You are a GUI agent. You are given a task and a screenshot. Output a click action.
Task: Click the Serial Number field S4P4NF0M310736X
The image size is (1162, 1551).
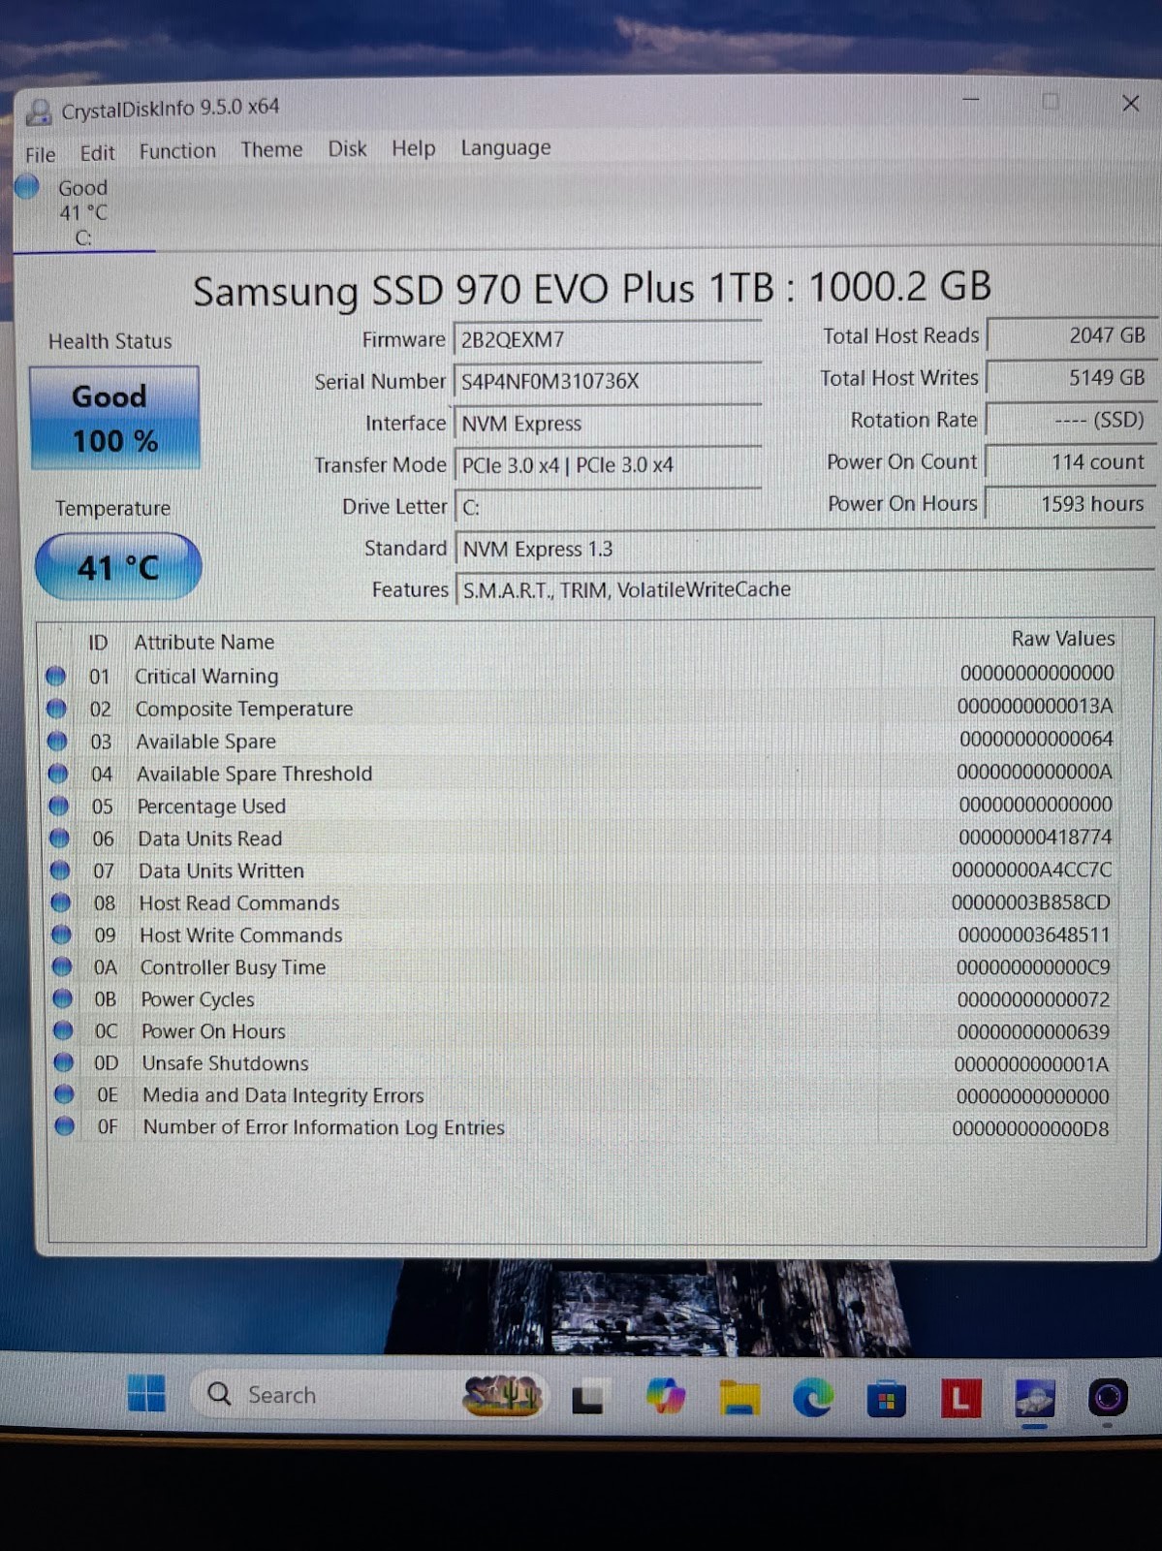coord(608,381)
